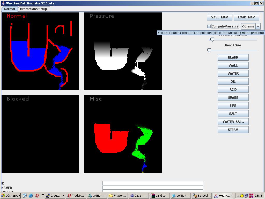Select the FIRE material button
This screenshot has width=265, height=199.
233,105
